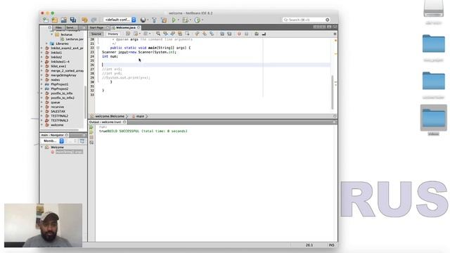
Task: Click the Debug Project toolbar icon
Action: [x=186, y=20]
